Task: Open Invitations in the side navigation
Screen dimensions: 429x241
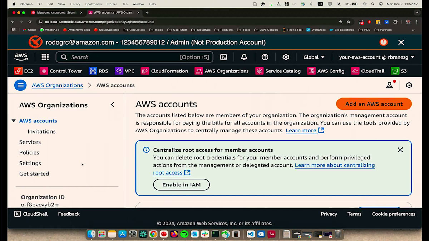Action: 41,131
